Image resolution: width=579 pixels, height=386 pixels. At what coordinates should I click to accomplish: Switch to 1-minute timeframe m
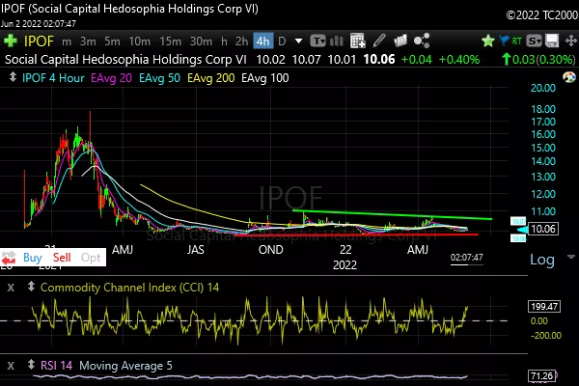[x=67, y=41]
